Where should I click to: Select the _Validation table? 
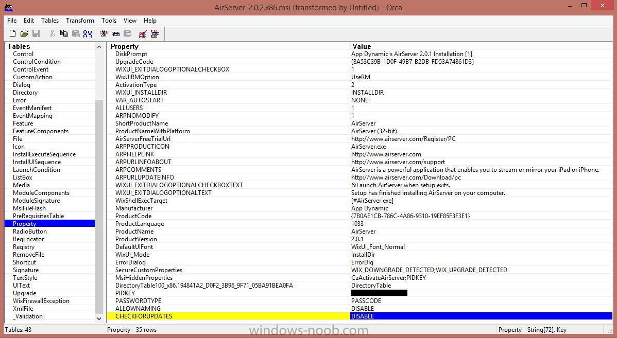[x=27, y=316]
